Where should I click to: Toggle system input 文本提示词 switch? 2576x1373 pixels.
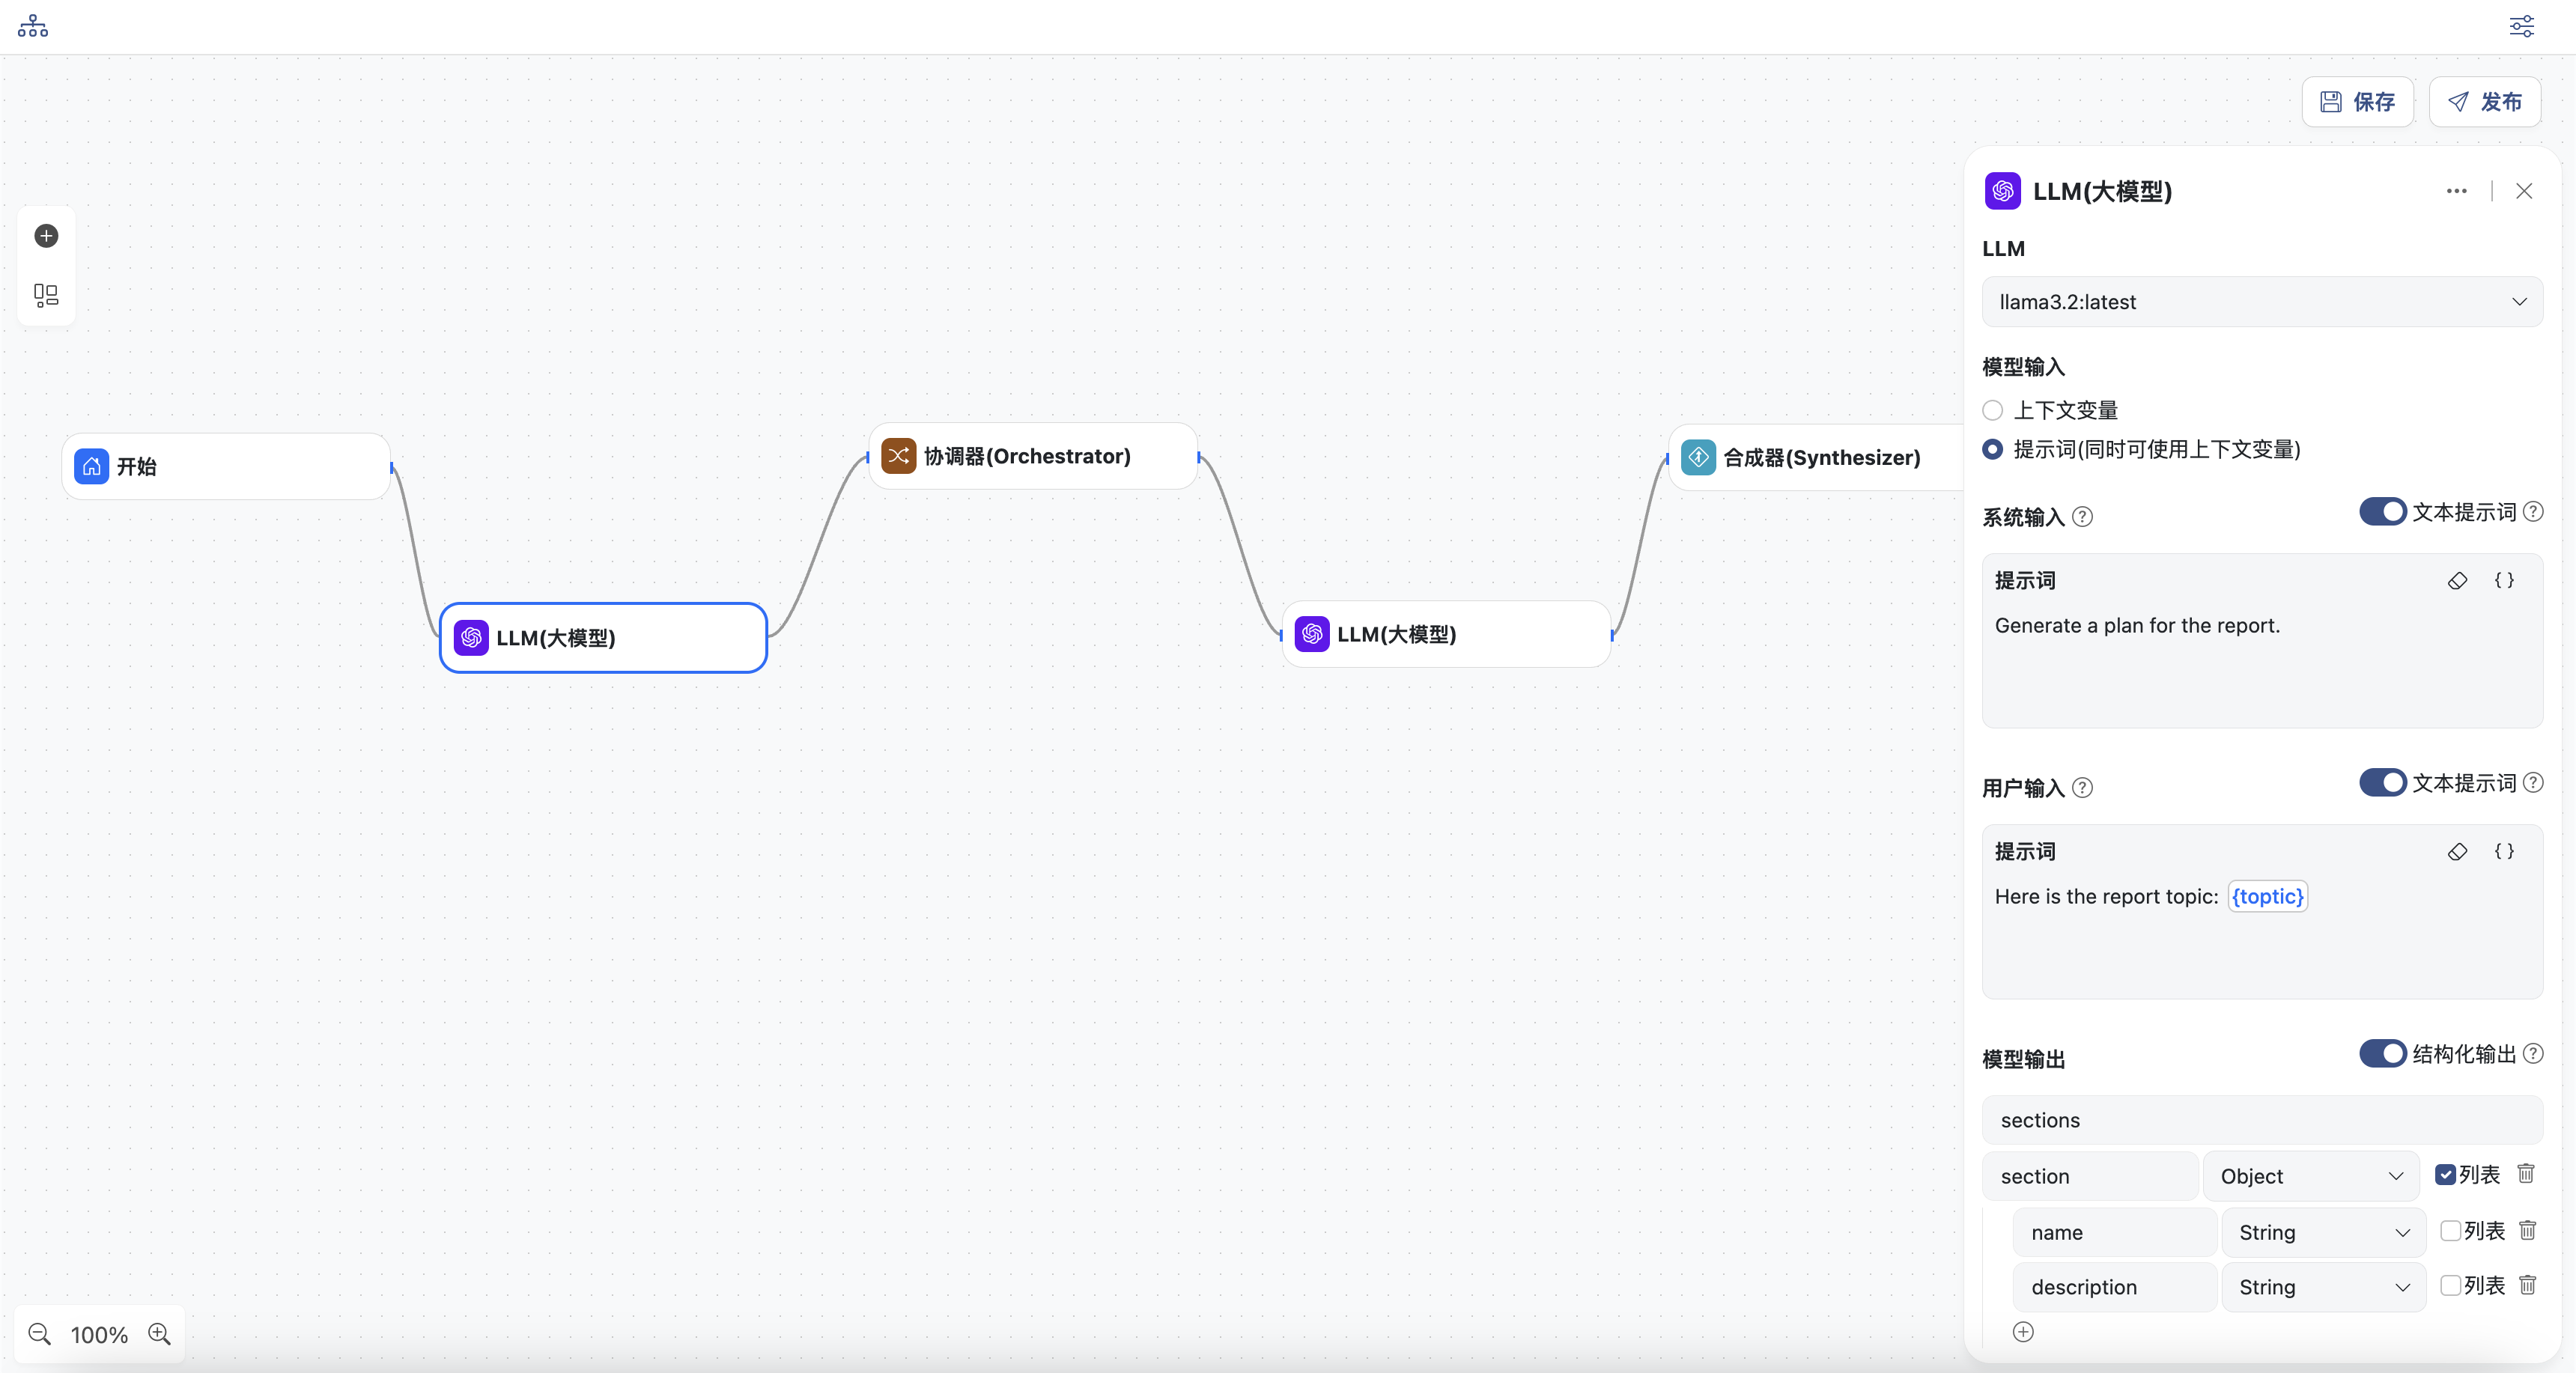[x=2382, y=512]
